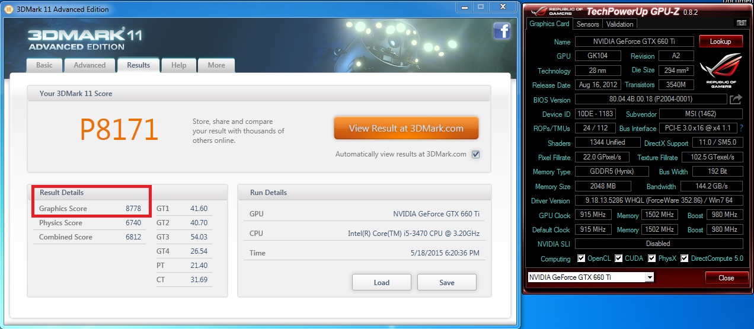Select the Results tab in 3DMark
Viewport: 754px width, 329px height.
click(x=139, y=65)
